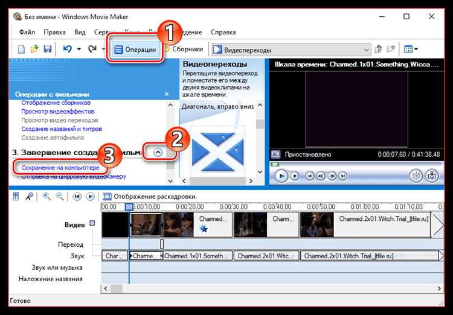Image resolution: width=453 pixels, height=315 pixels.
Task: Click the Save project floppy icon
Action: pos(47,49)
